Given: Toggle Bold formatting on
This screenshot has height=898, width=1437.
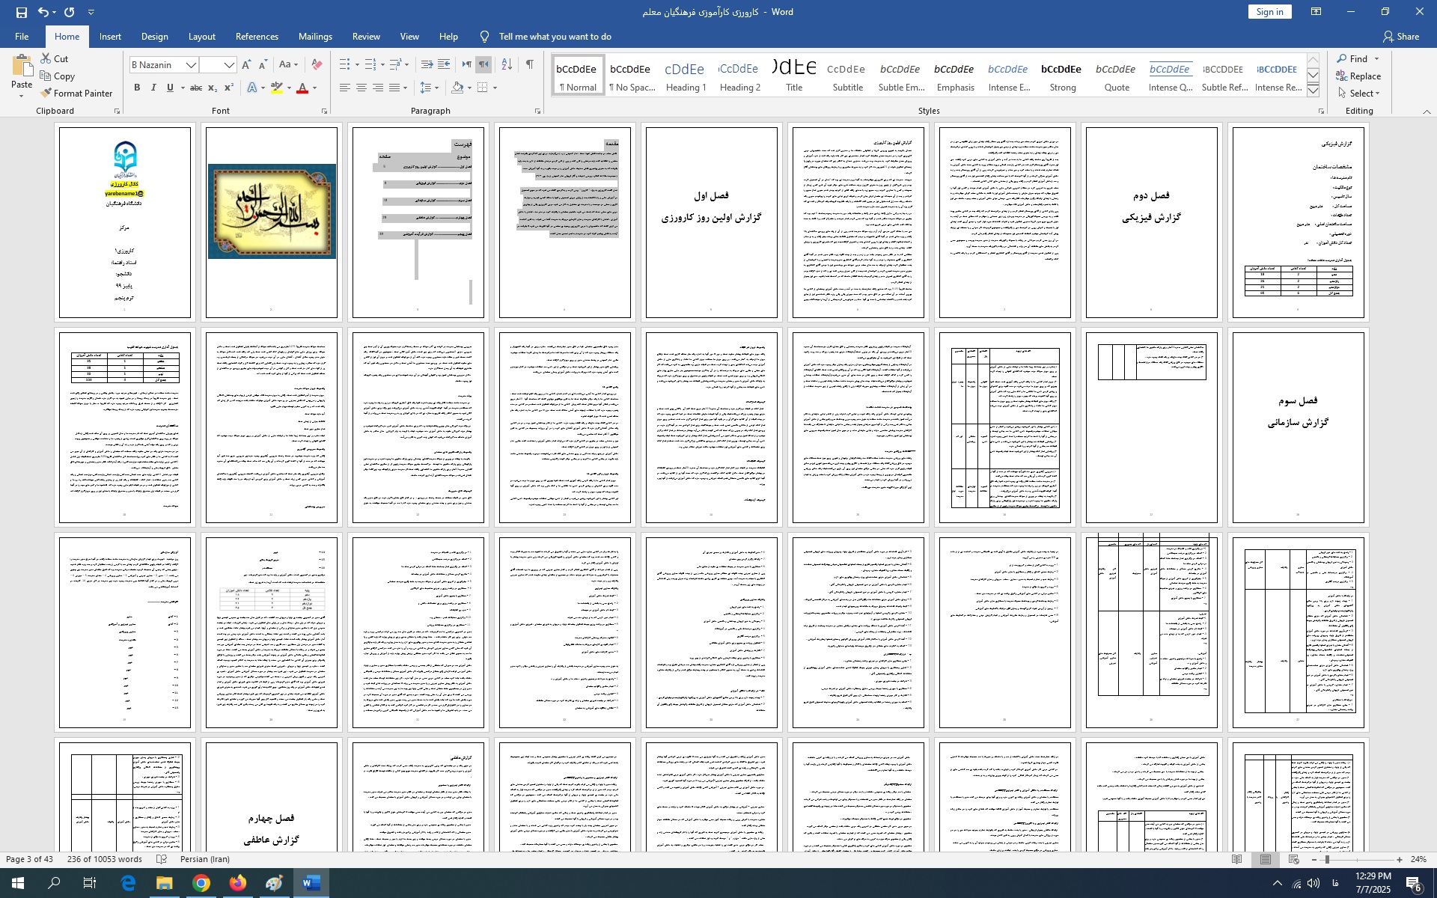Looking at the screenshot, I should click(137, 88).
